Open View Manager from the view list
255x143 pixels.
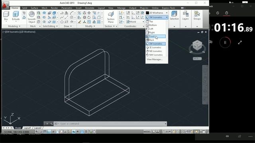(155, 60)
